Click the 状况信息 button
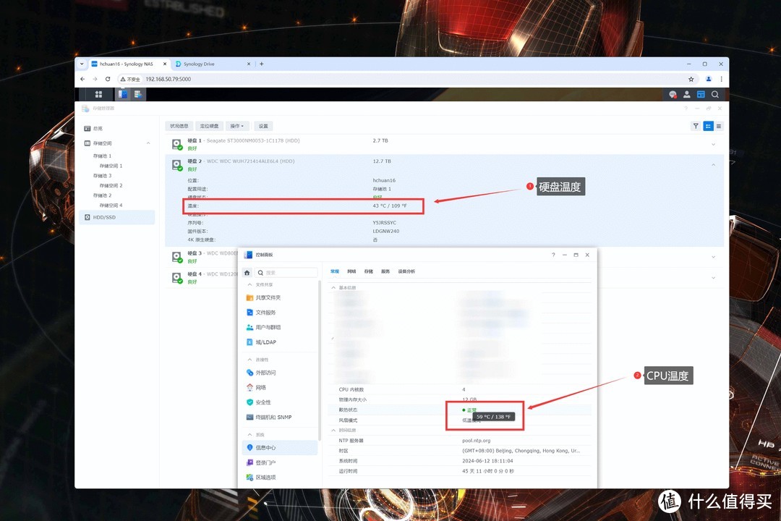 click(x=179, y=126)
